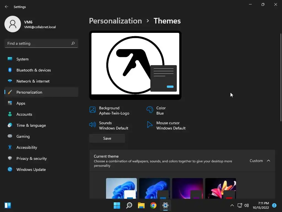Collapse the Current theme section chevron
This screenshot has height=212, width=282.
point(269,161)
